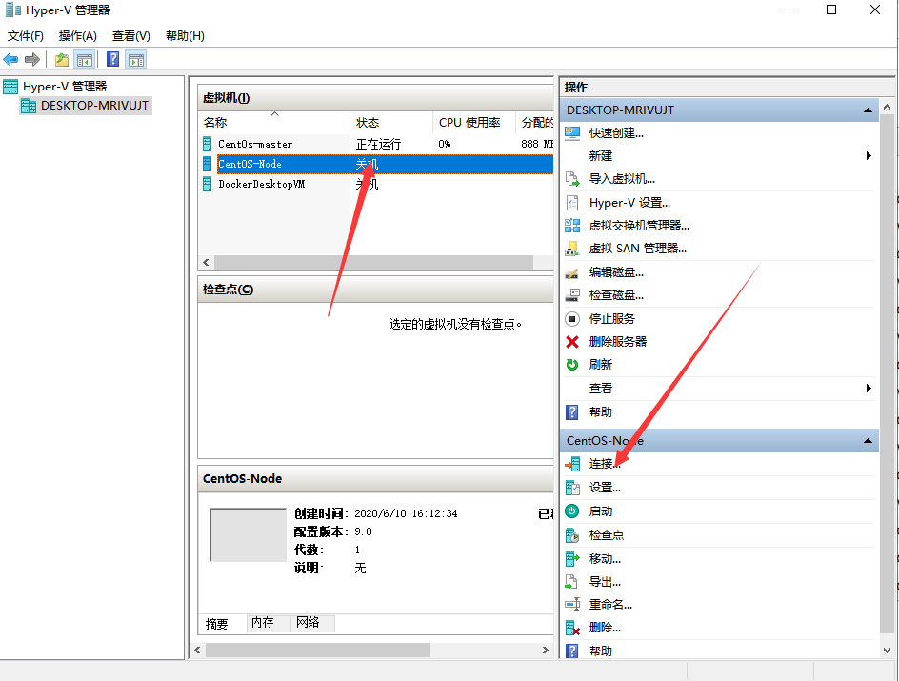Click the forward arrow toolbar icon
The image size is (899, 681).
(x=32, y=59)
